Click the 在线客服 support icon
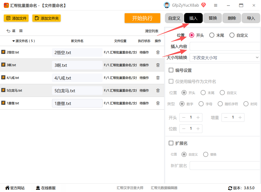This screenshot has width=261, height=192. point(38,188)
